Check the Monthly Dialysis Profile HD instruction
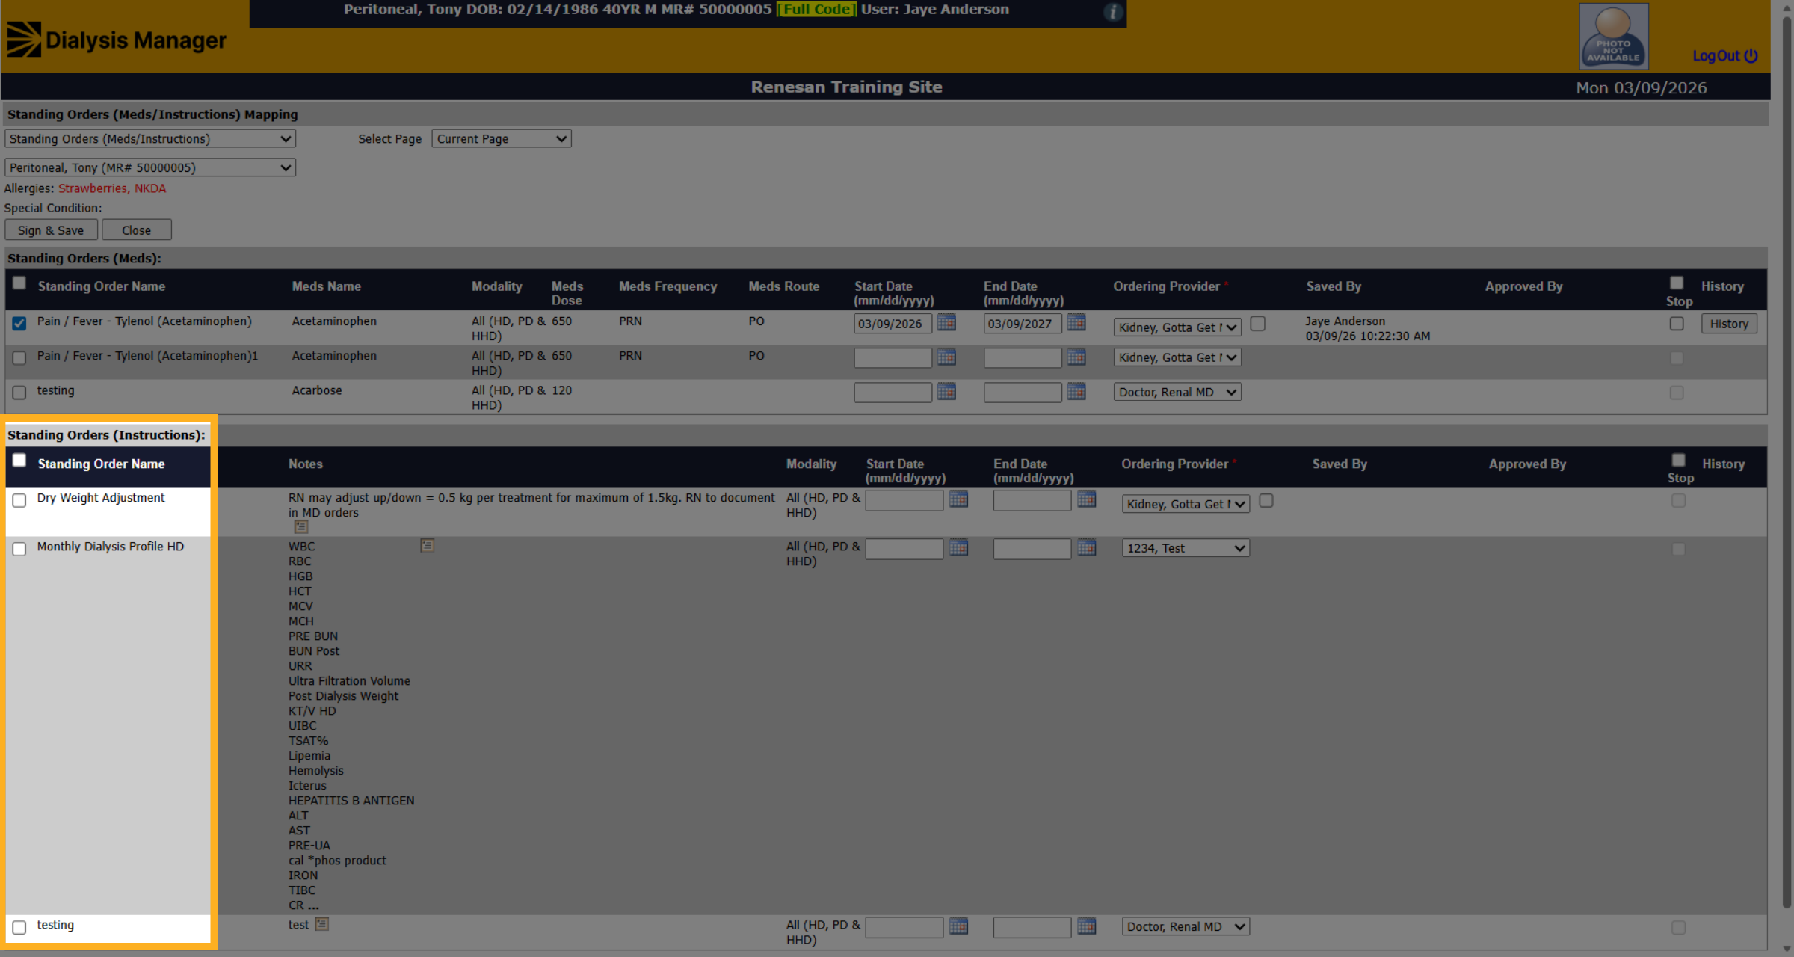 point(19,549)
